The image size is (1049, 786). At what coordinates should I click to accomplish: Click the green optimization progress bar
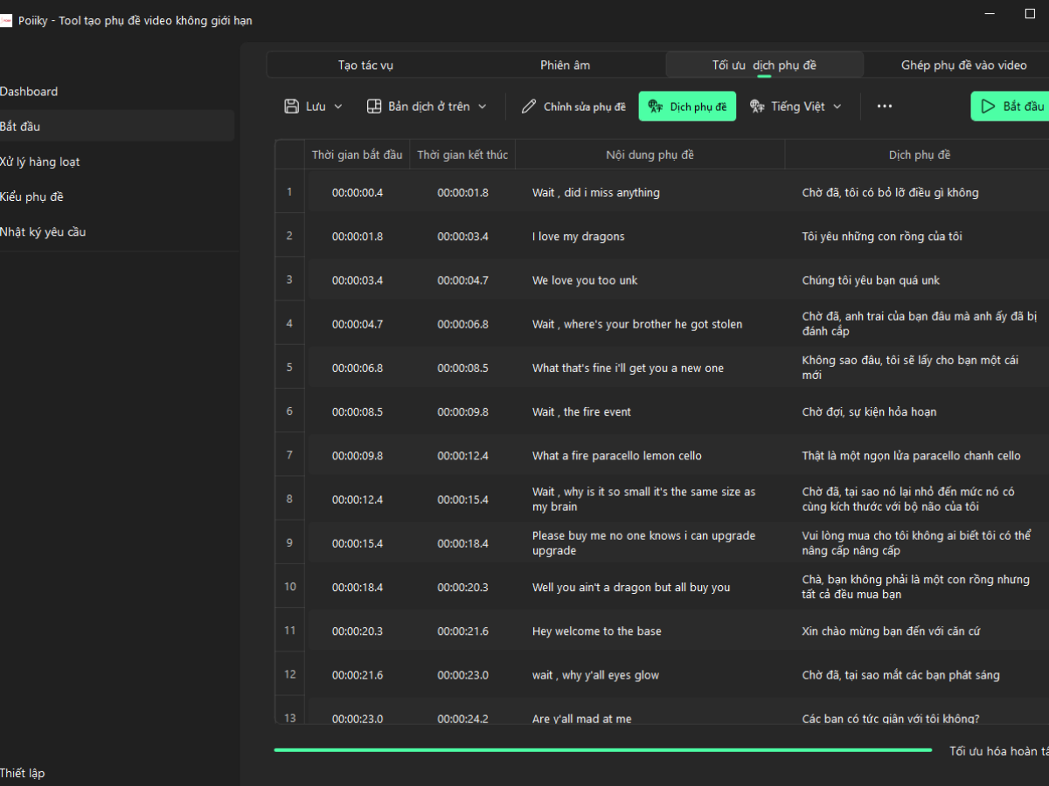tap(602, 750)
